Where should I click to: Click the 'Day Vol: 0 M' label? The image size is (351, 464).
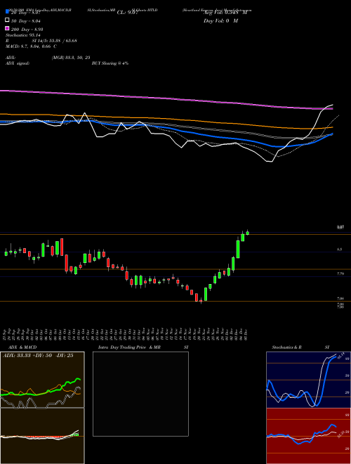click(x=221, y=20)
